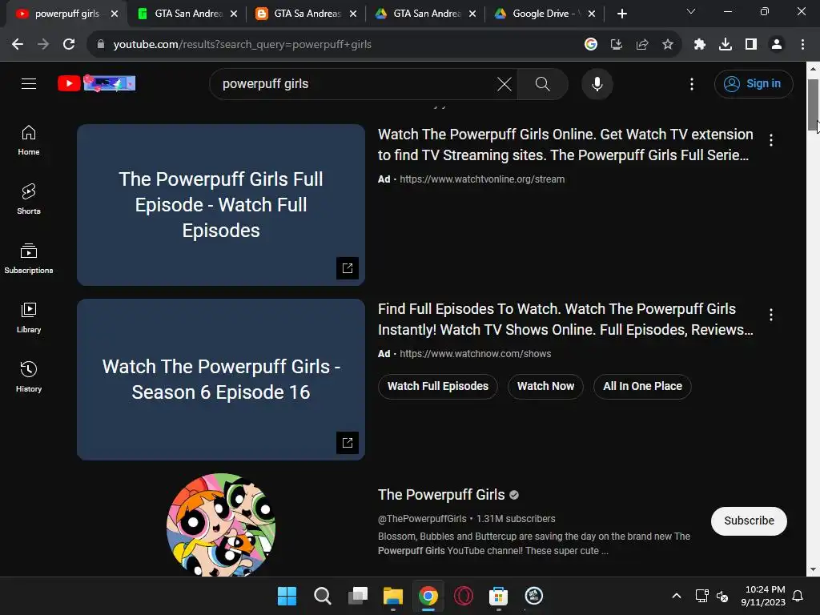Go back with the browser back arrow
Image resolution: width=820 pixels, height=615 pixels.
click(x=18, y=45)
